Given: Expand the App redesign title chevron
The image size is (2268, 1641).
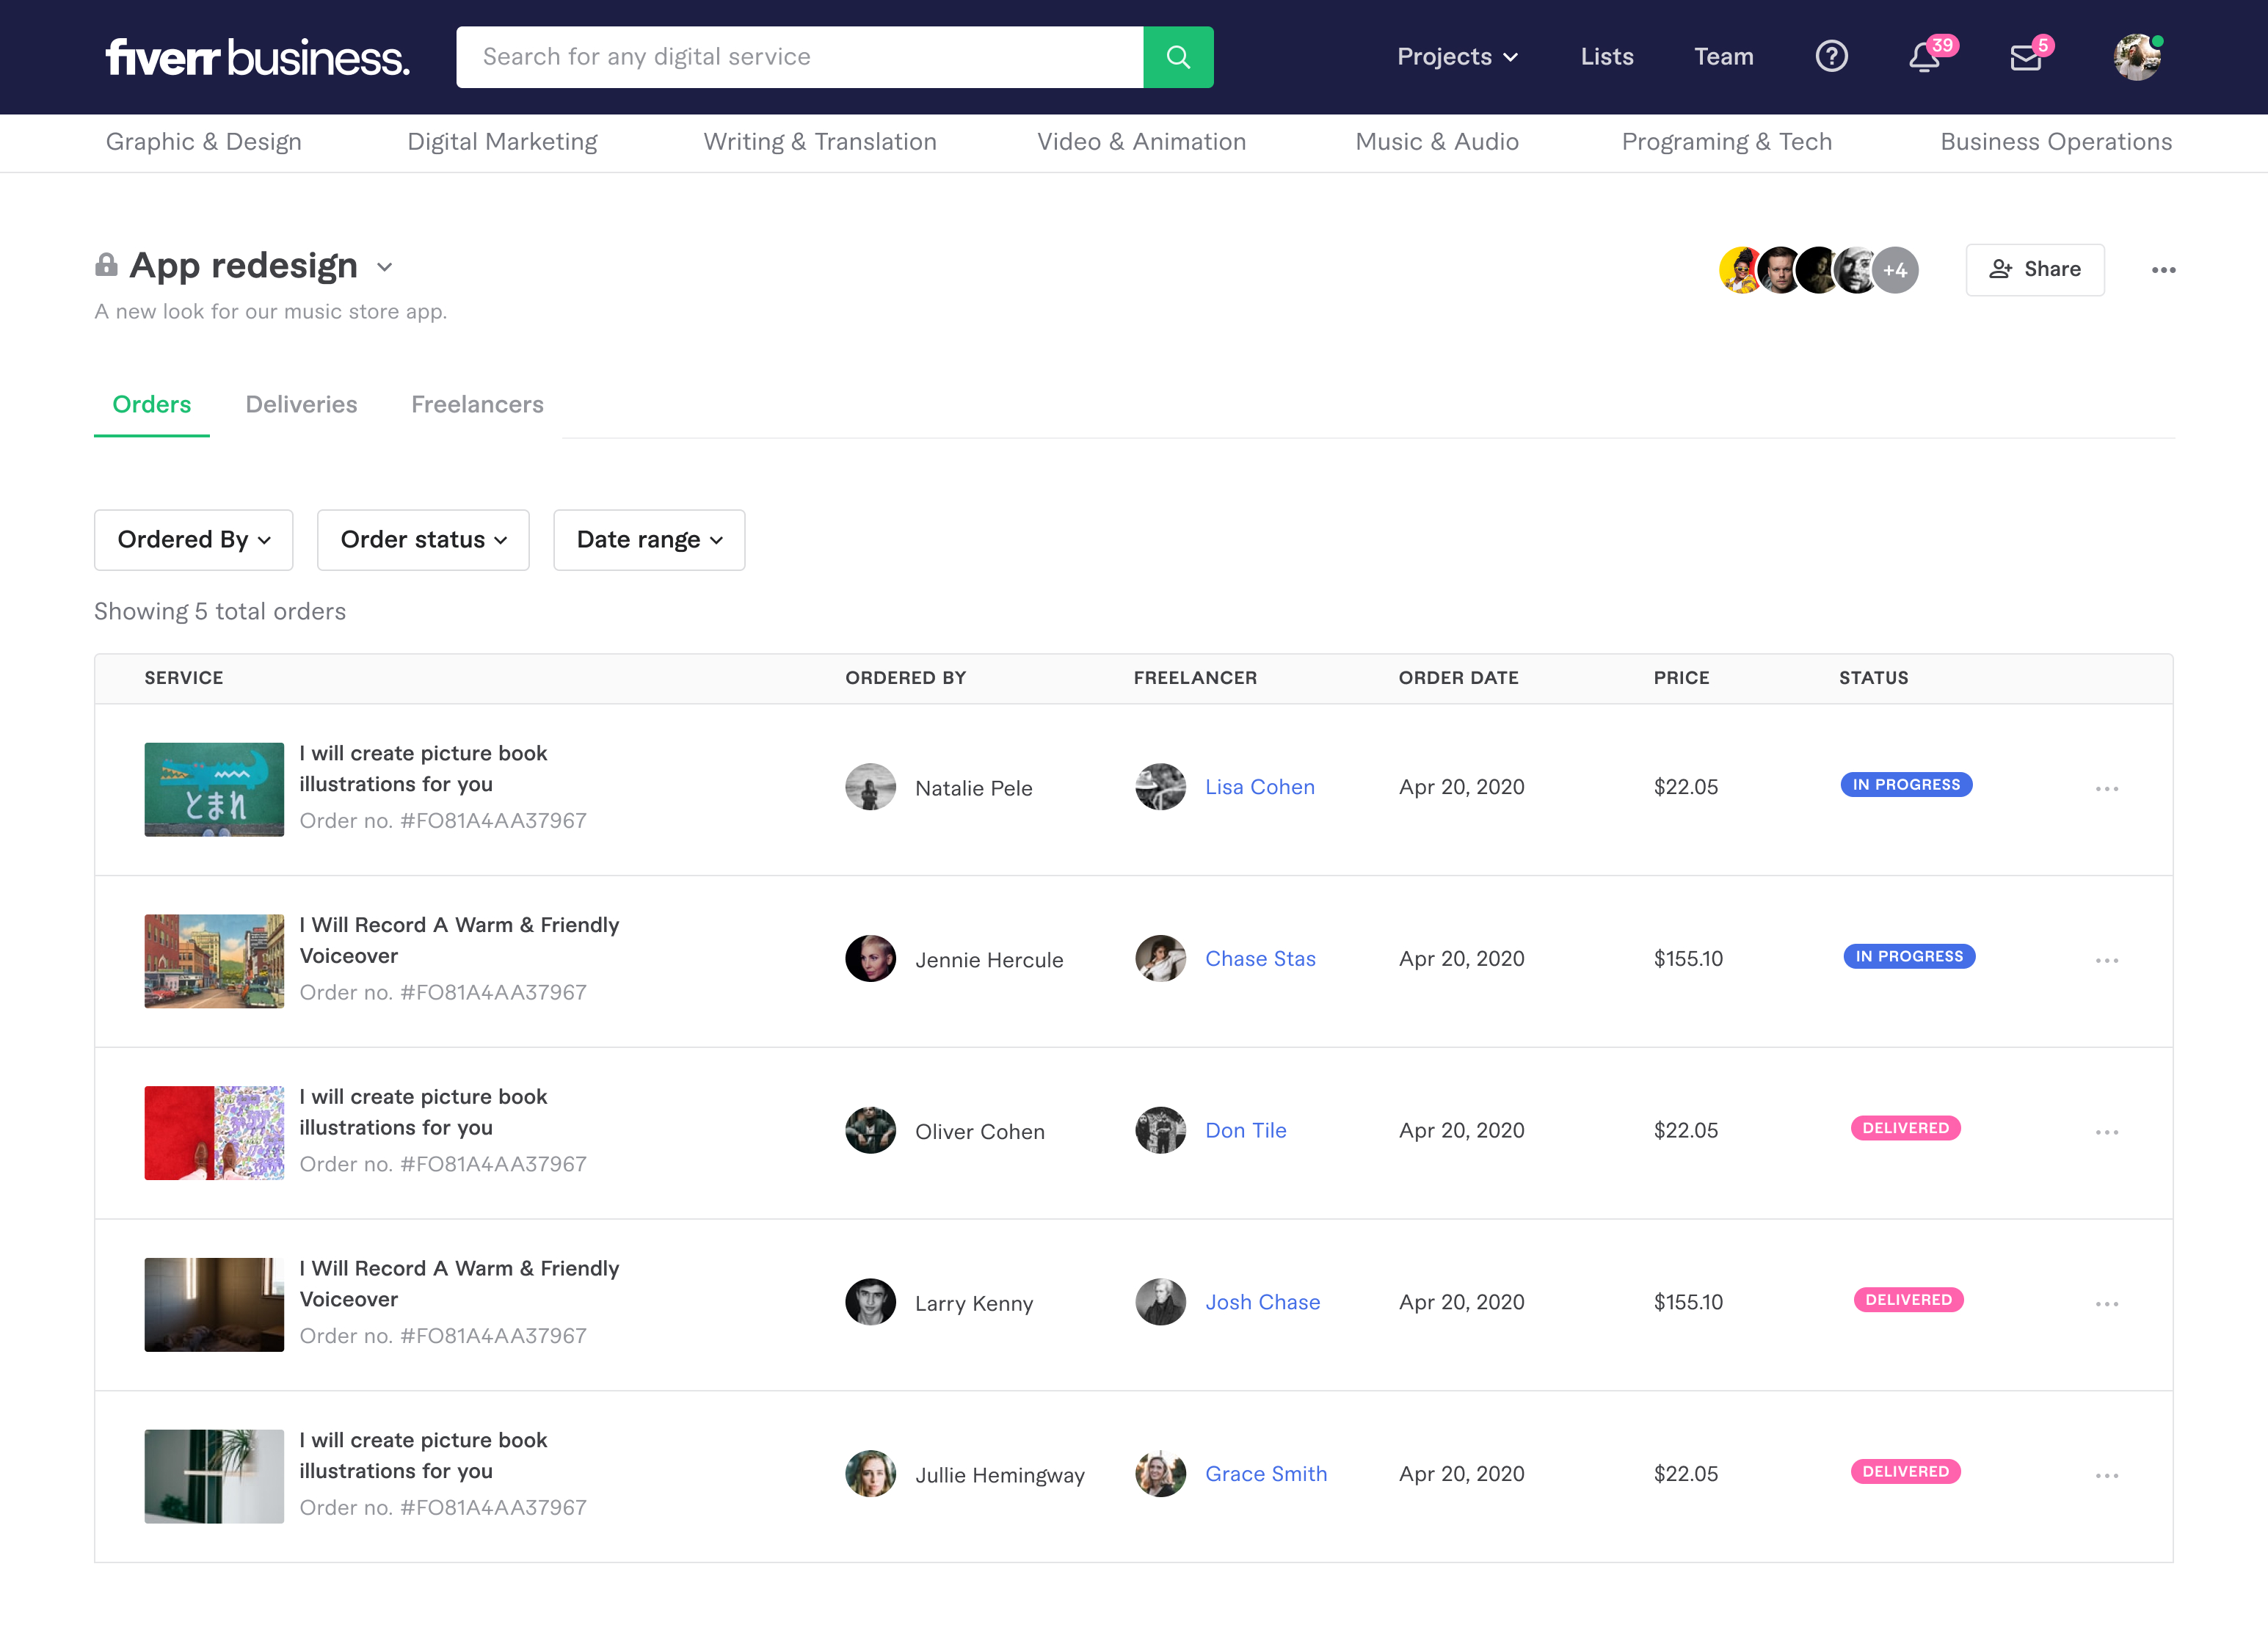Looking at the screenshot, I should tap(385, 267).
